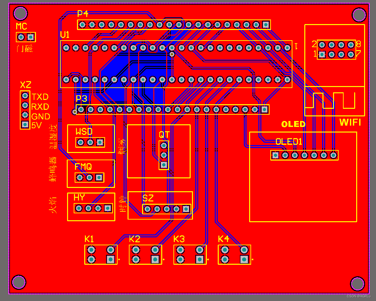Screen dimensions: 376x301
Task: Click the square pad of switch K2
Action: tap(155, 259)
